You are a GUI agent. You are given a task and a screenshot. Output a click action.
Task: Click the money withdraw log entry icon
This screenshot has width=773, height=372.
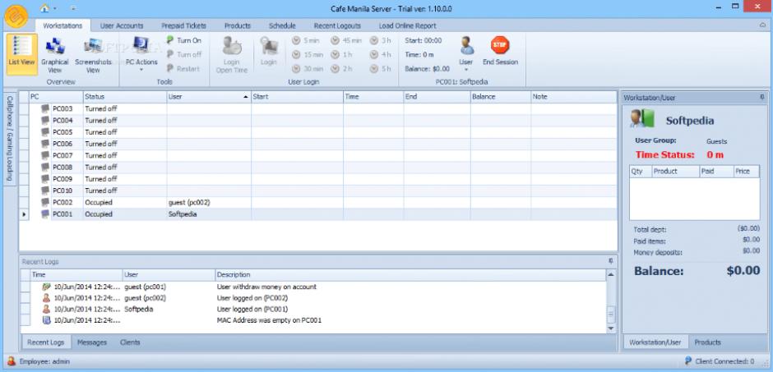point(46,287)
